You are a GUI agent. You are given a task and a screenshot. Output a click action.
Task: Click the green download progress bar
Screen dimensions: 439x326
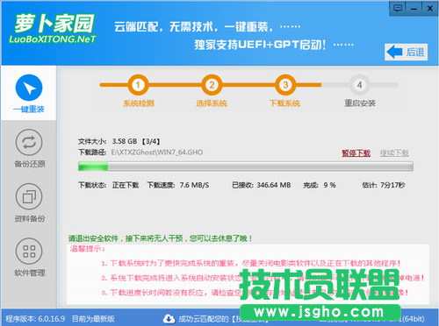246,167
